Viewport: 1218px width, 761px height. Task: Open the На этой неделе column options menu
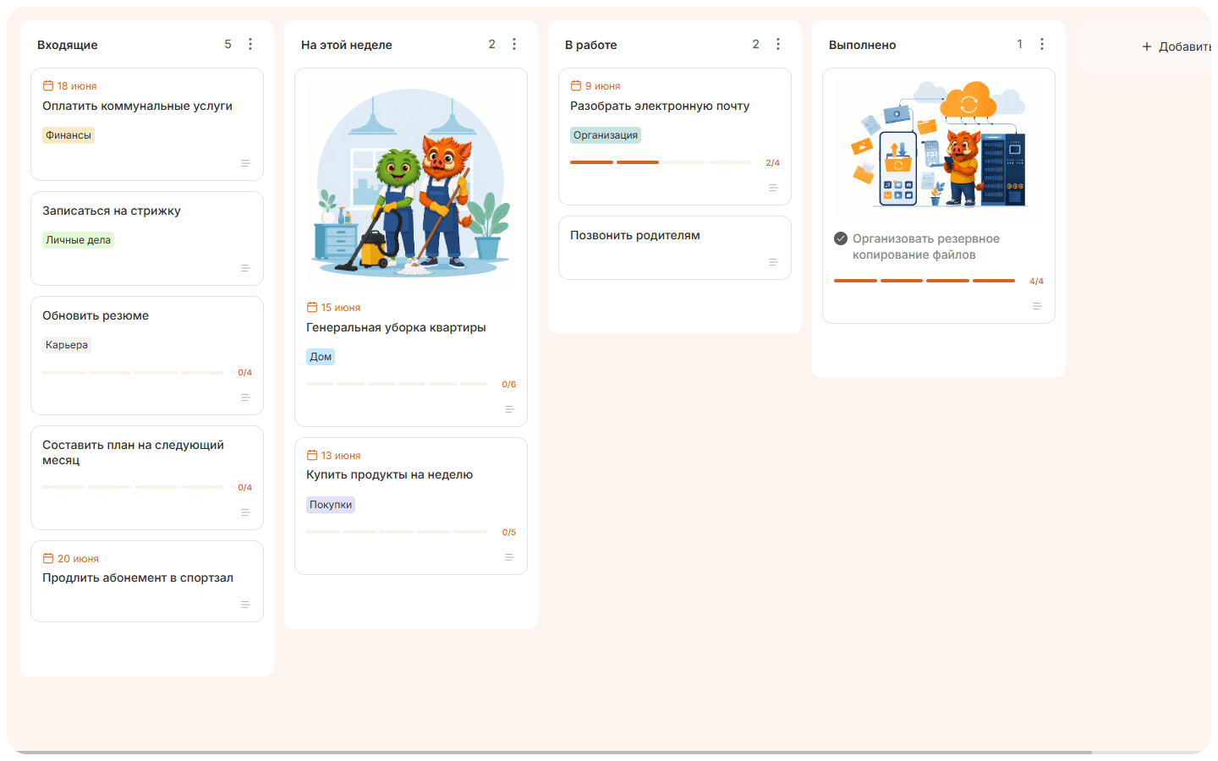click(514, 44)
